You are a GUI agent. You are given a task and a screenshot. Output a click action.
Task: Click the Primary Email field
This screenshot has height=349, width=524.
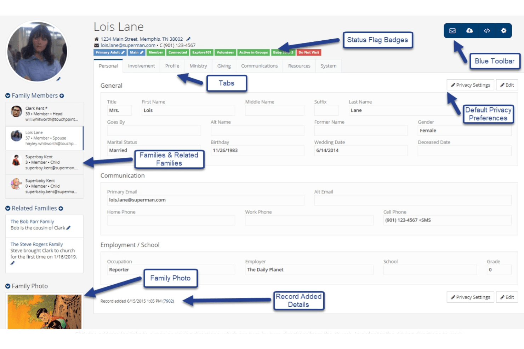pyautogui.click(x=205, y=200)
